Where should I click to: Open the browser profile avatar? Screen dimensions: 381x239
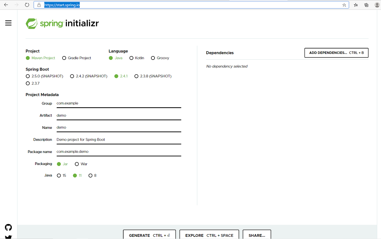[x=377, y=5]
